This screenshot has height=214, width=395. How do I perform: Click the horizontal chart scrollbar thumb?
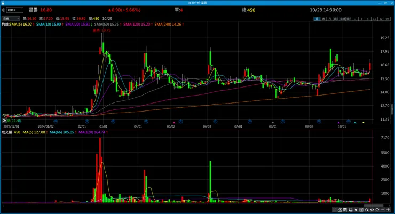click(x=374, y=205)
